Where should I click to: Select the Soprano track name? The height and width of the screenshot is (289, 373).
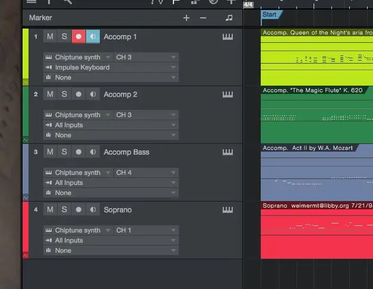point(118,210)
